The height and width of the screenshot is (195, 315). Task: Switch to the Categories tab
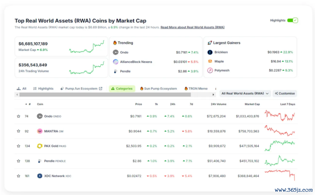point(122,89)
